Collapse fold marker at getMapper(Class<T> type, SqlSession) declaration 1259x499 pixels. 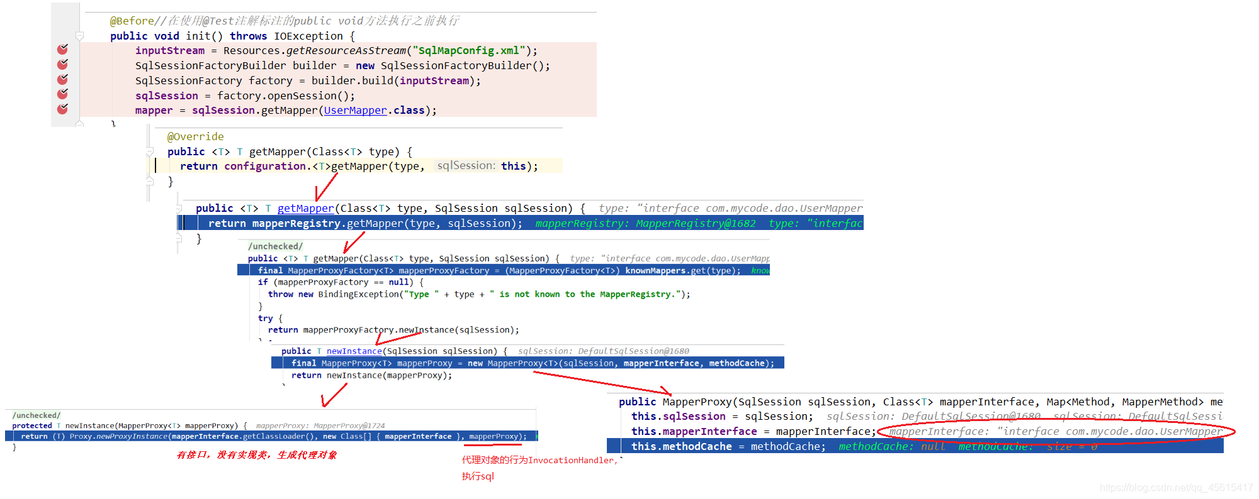[179, 208]
